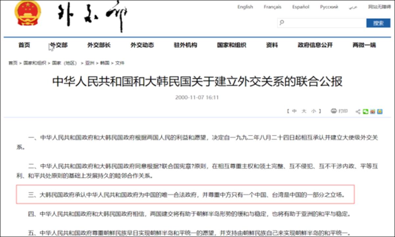The height and width of the screenshot is (237, 395).
Task: Set font size to 小 (small)
Action: 313,111
